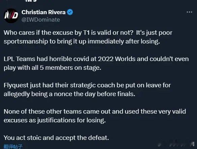Screen dimensions: 197x149
Task: Open the three-dot more options menu
Action: point(189,12)
